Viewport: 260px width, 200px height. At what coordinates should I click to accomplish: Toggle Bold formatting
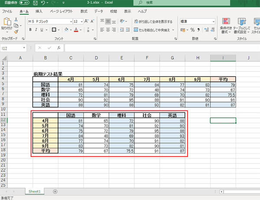coord(31,30)
